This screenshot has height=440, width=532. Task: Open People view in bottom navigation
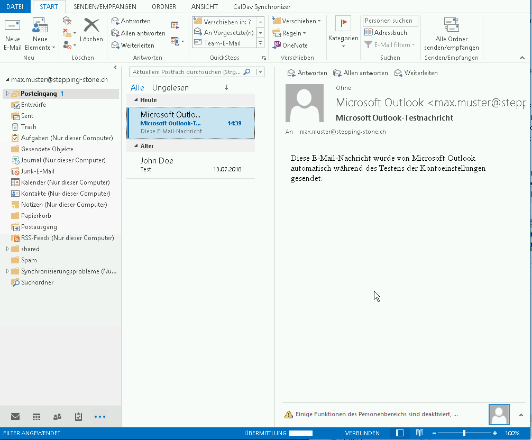tap(57, 417)
